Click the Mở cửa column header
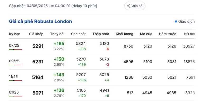204x102 pixels. [x=146, y=34]
